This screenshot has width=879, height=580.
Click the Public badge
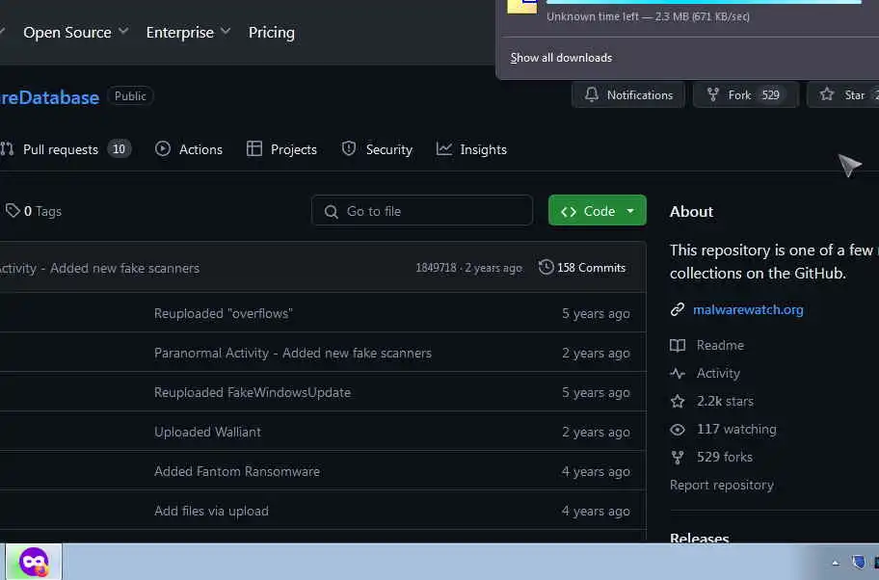click(130, 95)
